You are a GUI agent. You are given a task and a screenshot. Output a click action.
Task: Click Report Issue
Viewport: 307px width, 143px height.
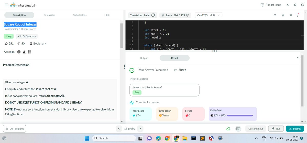(271, 5)
